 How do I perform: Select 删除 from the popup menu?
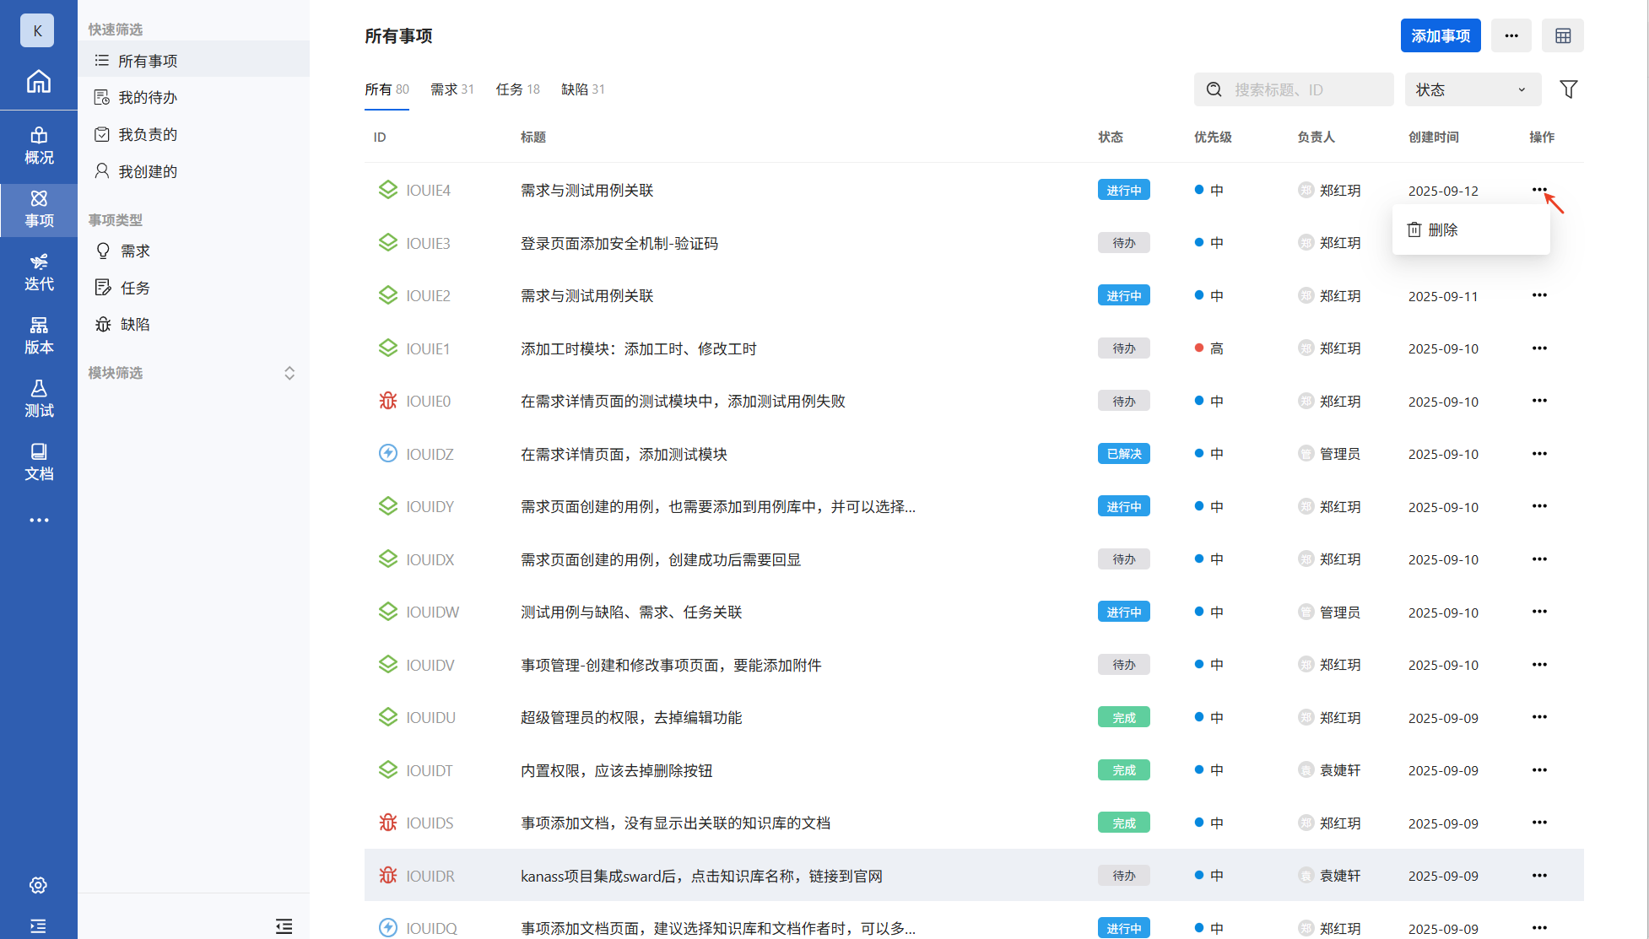(1442, 229)
